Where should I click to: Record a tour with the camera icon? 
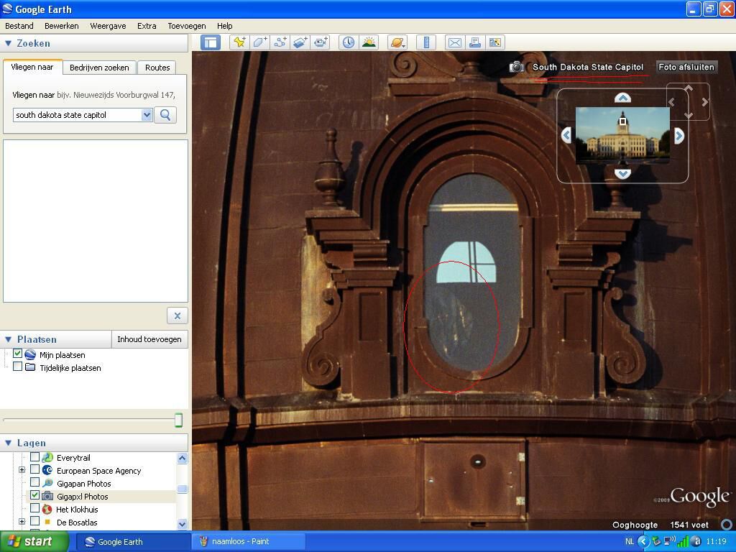click(x=321, y=42)
